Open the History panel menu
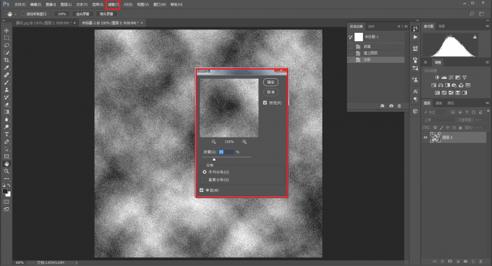The image size is (492, 266). (x=405, y=27)
